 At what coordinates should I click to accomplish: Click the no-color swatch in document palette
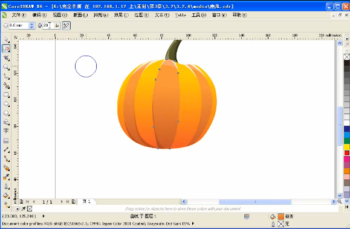point(30,208)
